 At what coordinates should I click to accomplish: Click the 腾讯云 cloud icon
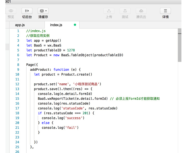coord(141,11)
